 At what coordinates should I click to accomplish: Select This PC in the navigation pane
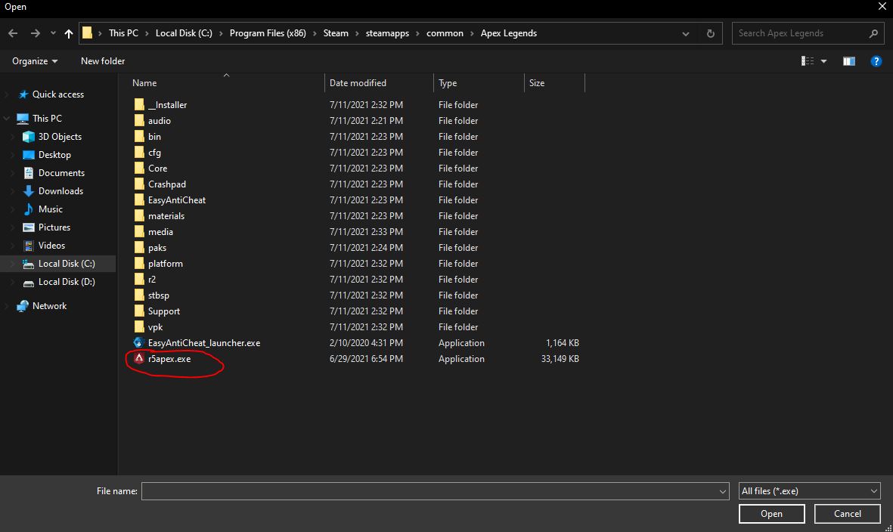48,119
